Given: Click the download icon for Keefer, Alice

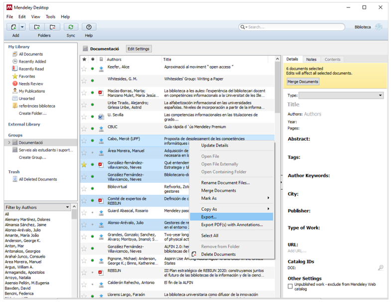Looking at the screenshot, I should [101, 69].
